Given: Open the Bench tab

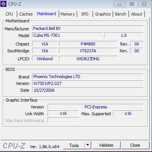Looking at the screenshot, I should point(121,14).
